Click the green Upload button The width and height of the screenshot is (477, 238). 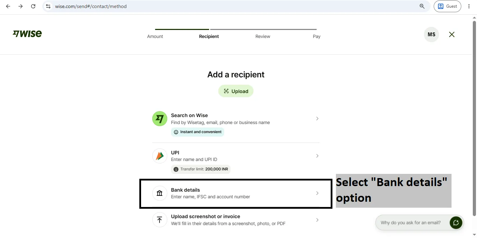click(x=236, y=91)
